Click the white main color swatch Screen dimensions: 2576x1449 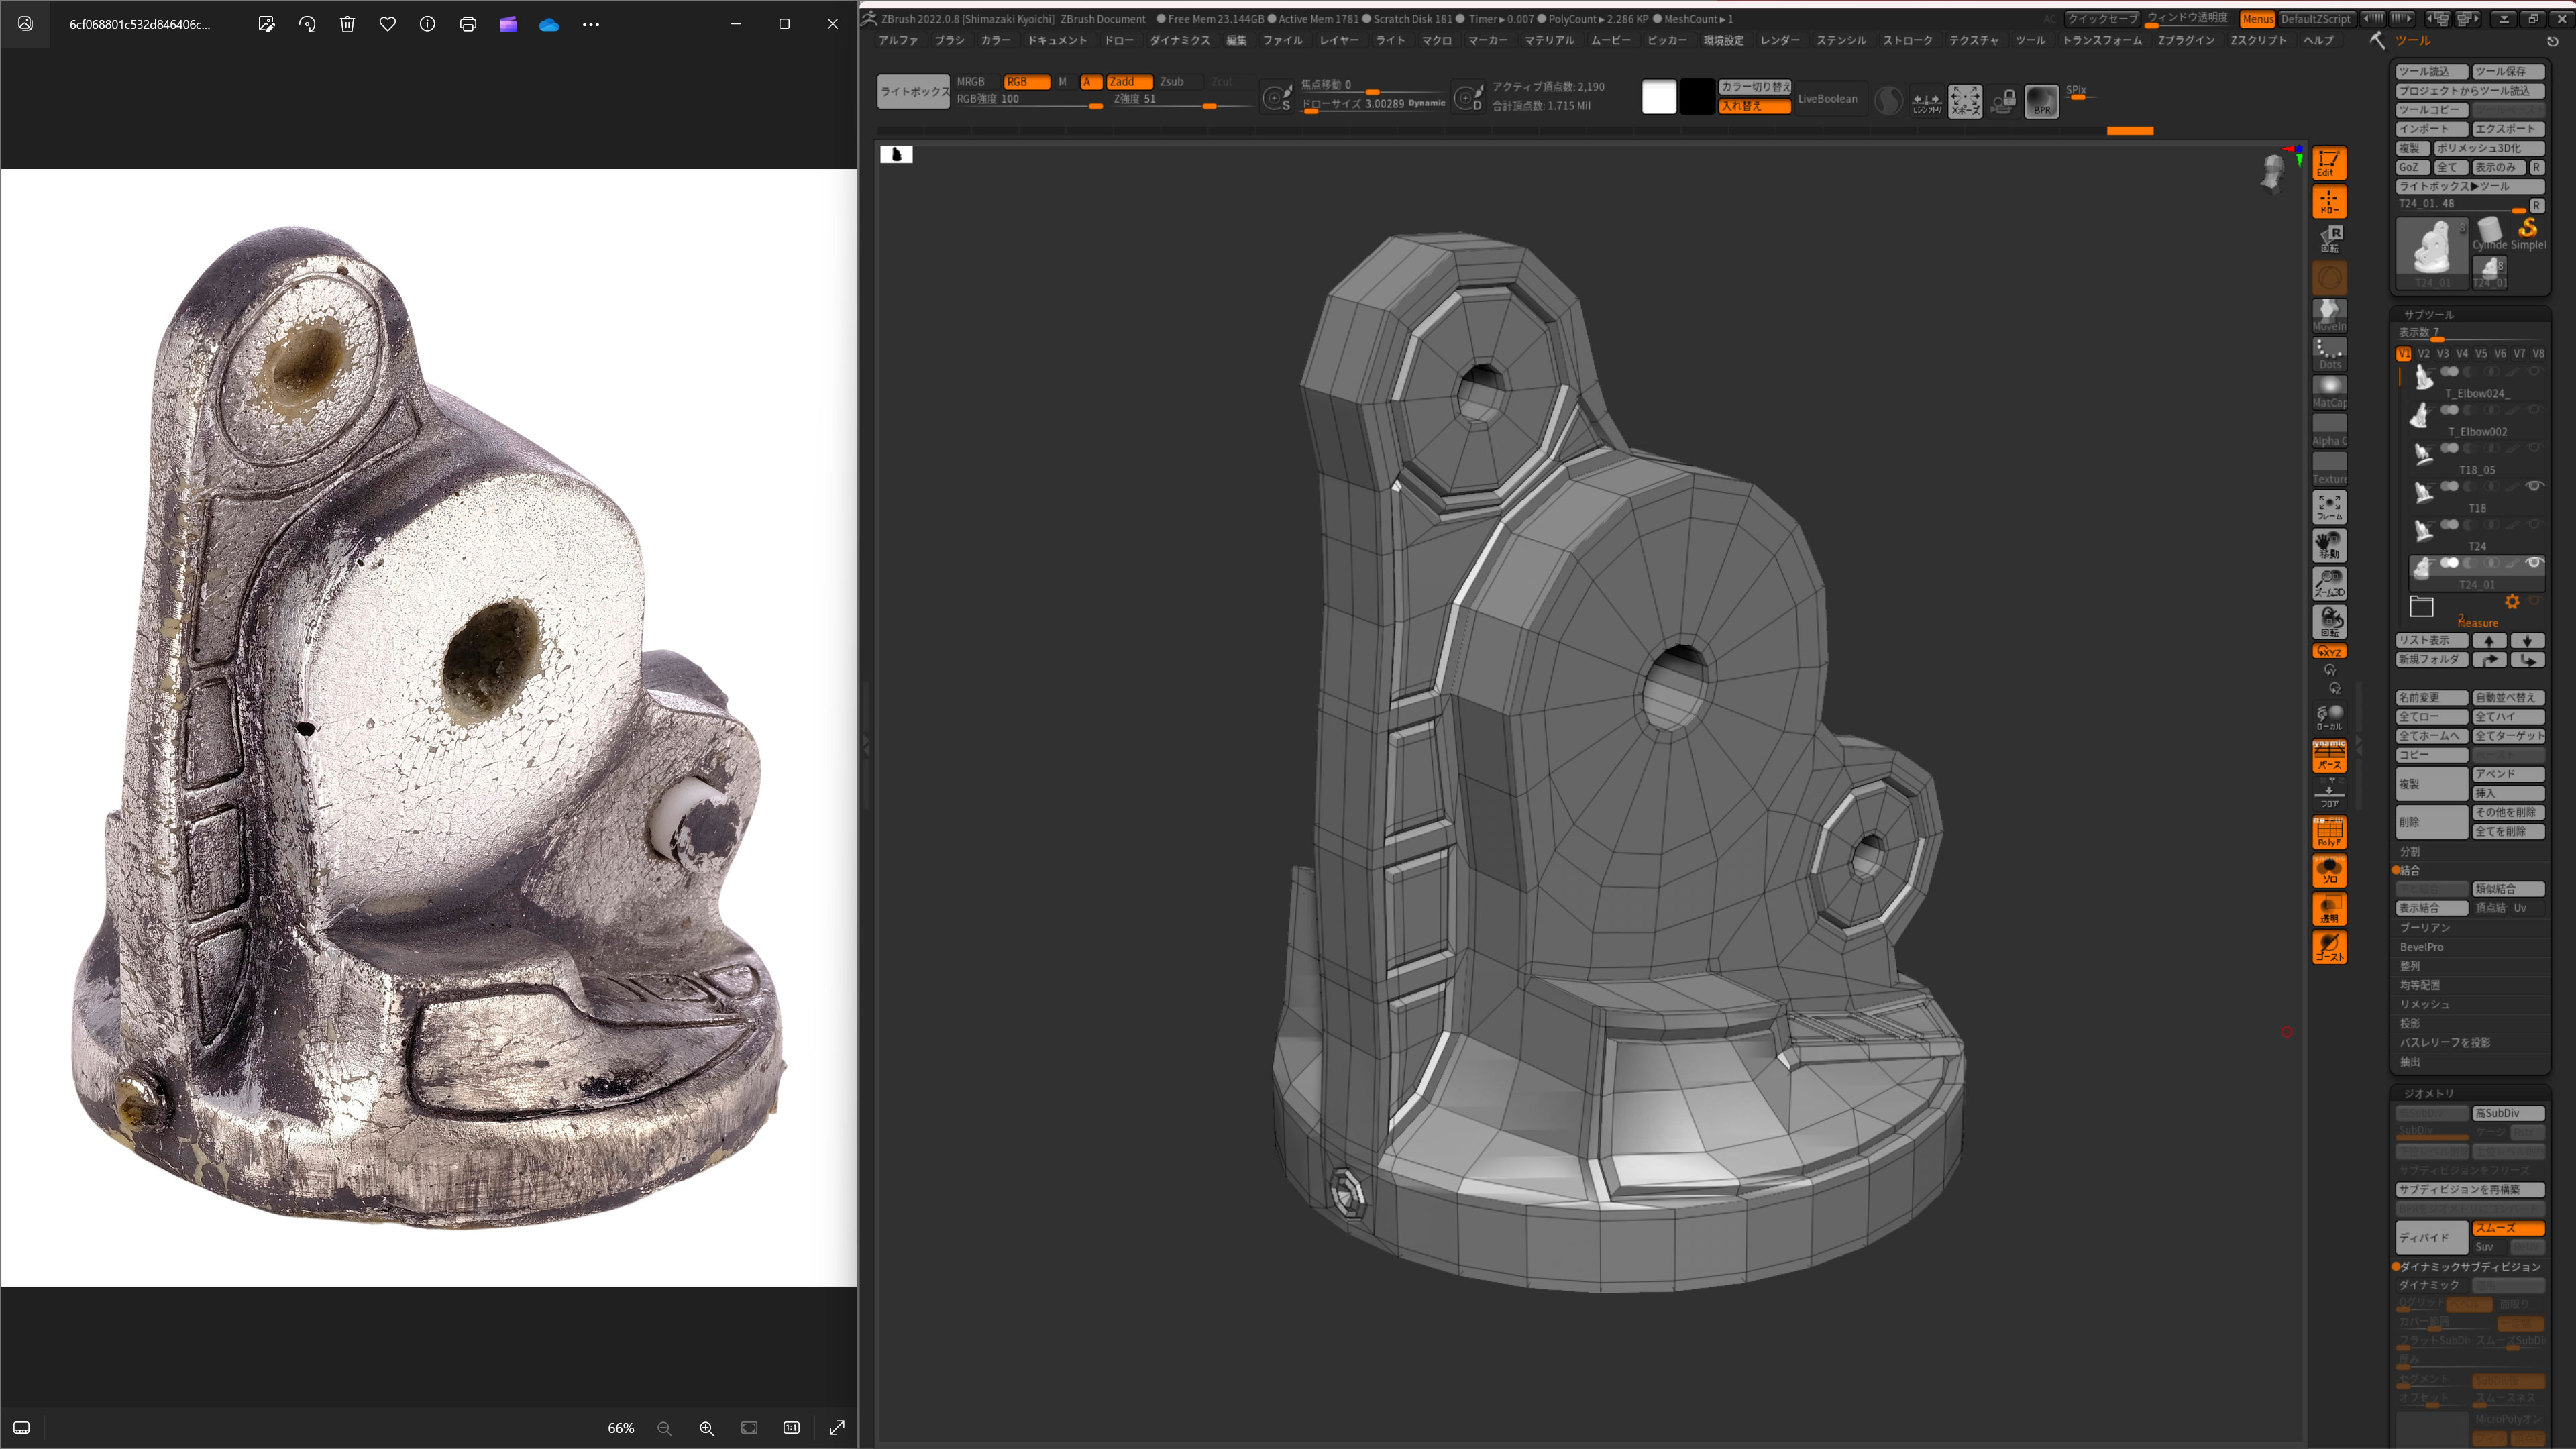[x=1659, y=97]
